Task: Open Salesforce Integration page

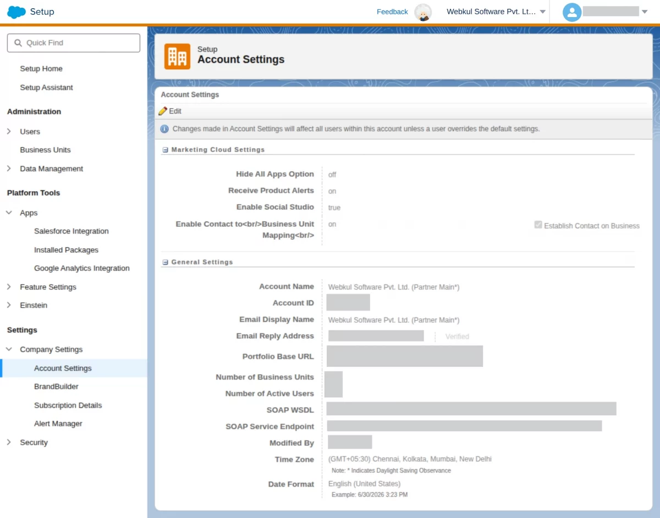Action: [71, 231]
